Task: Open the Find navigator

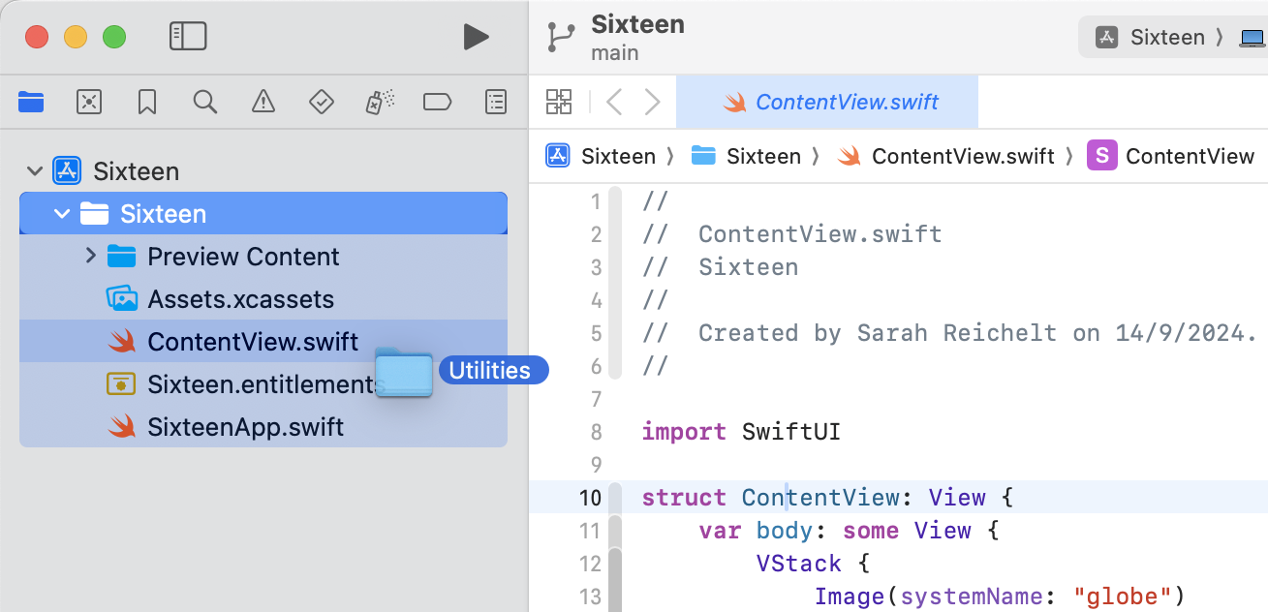Action: [204, 102]
